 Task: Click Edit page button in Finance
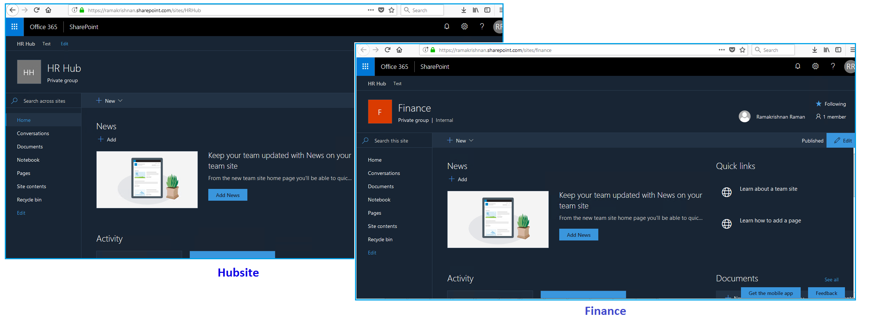pyautogui.click(x=841, y=140)
